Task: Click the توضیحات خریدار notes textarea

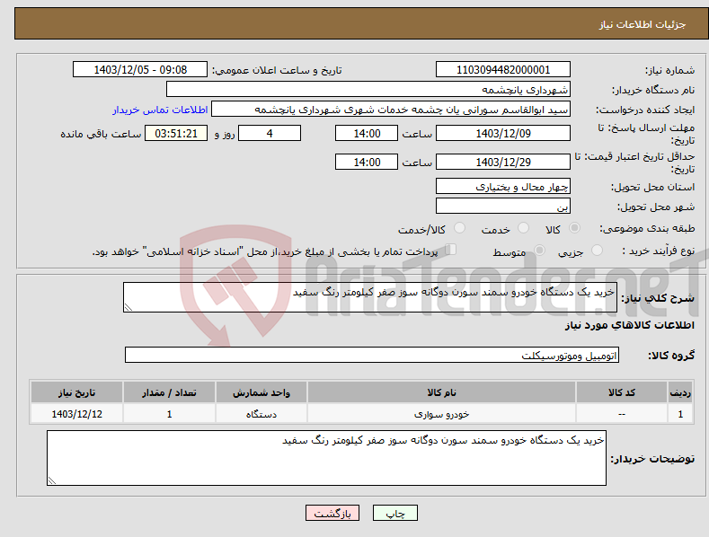Action: 326,458
